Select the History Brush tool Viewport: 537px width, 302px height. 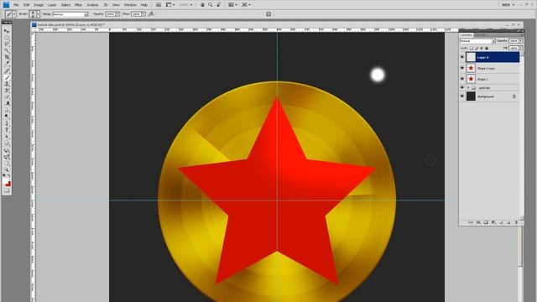coord(7,91)
